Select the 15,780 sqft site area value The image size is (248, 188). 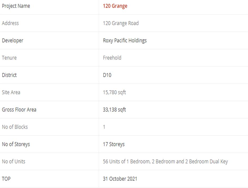[x=114, y=93]
